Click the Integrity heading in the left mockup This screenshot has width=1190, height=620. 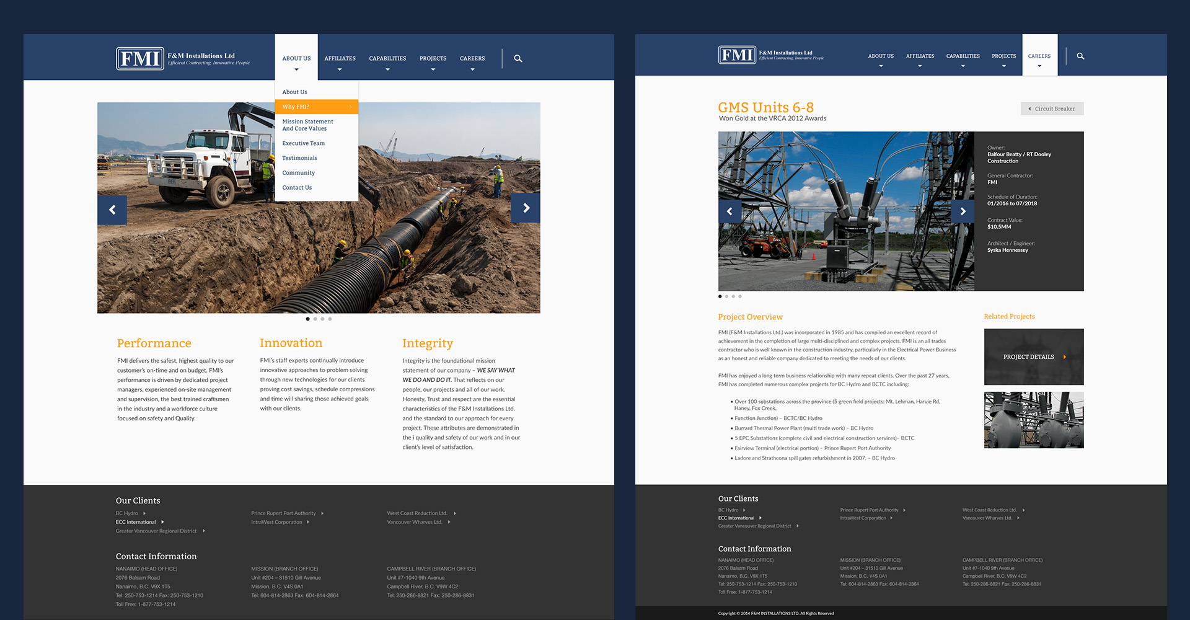click(x=428, y=343)
